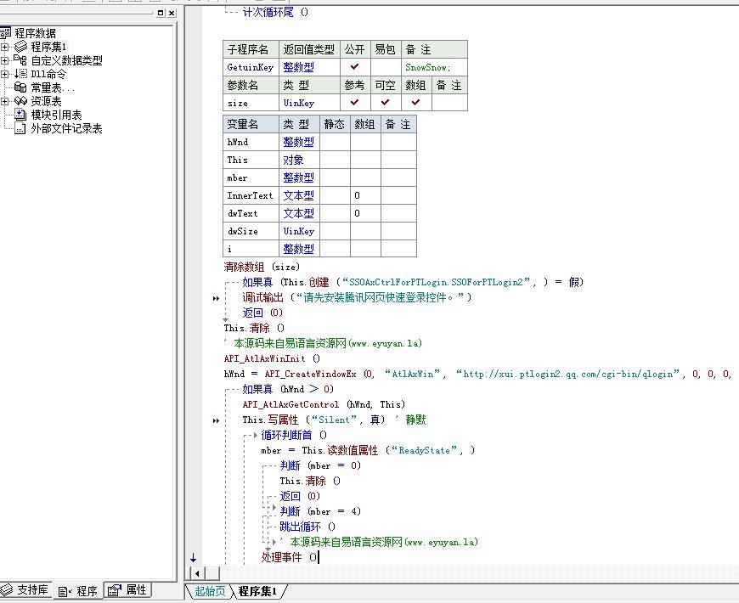Image resolution: width=739 pixels, height=603 pixels.
Task: Switch to the 程序 panel tab
Action: [78, 591]
